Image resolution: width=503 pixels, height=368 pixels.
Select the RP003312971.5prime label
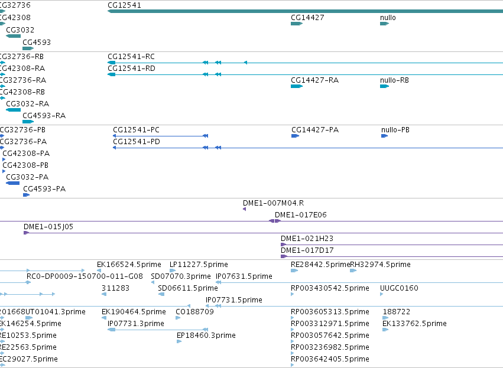tap(330, 324)
